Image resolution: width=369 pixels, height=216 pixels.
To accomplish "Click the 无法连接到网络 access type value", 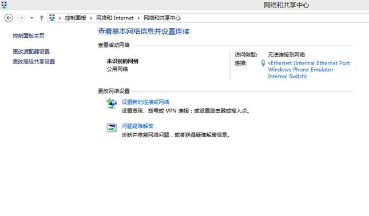I will [x=287, y=55].
